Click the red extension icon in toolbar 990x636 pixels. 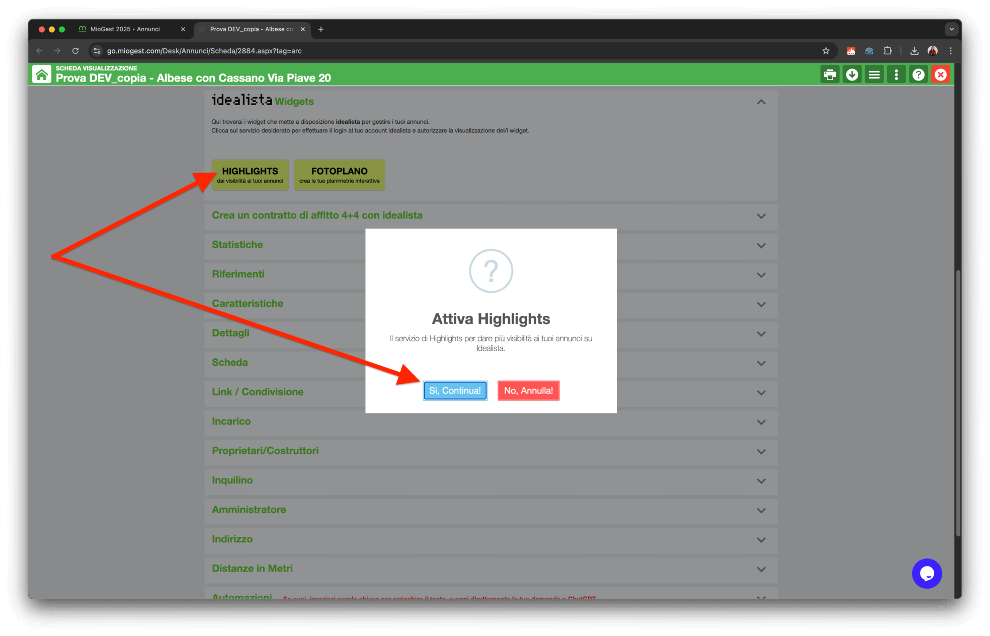pos(851,51)
